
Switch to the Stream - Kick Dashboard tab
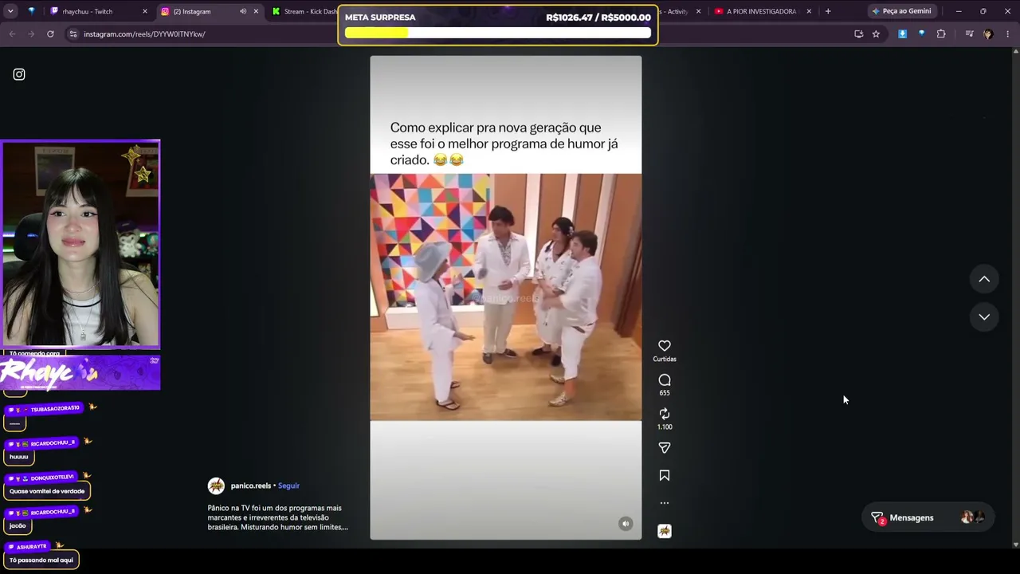click(x=303, y=11)
